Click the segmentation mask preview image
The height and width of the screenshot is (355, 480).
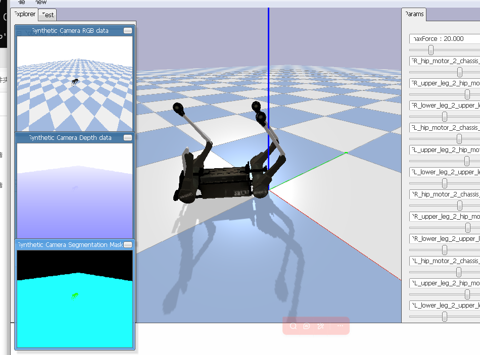(x=75, y=299)
